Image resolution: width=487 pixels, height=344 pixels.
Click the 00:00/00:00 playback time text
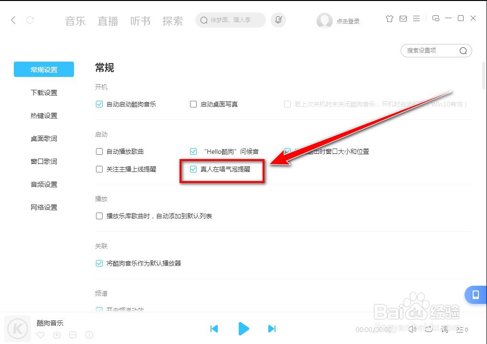coord(374,329)
